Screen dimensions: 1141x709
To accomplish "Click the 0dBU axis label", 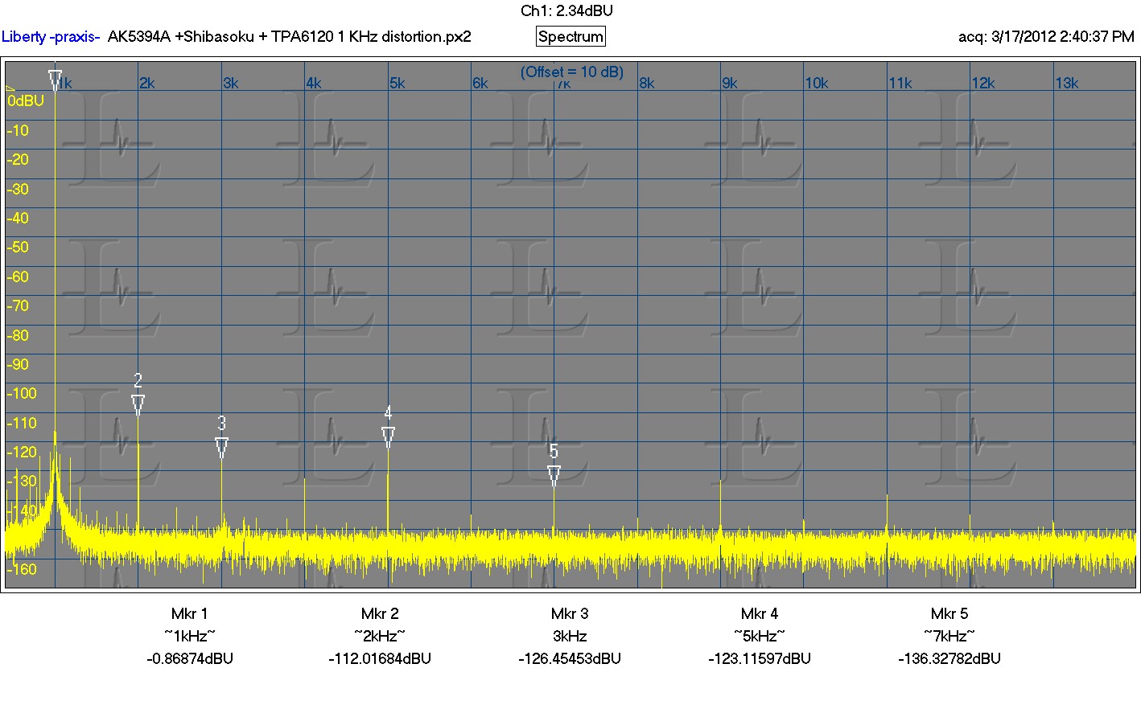I will tap(26, 101).
